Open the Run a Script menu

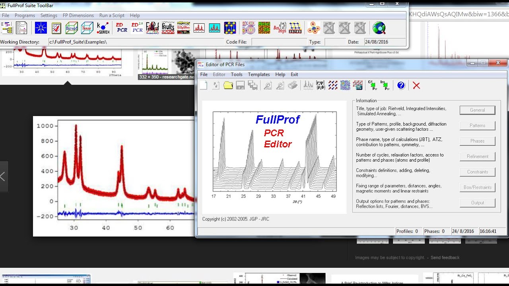[112, 15]
